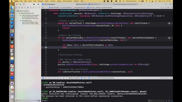Click the navigator filter field
182x102 pixels.
(x=28, y=101)
